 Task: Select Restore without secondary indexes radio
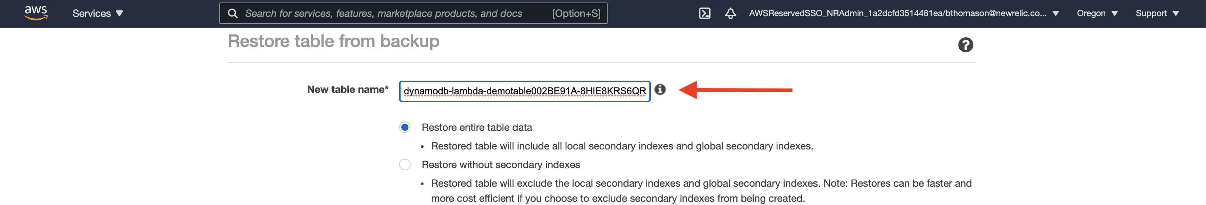[x=405, y=165]
